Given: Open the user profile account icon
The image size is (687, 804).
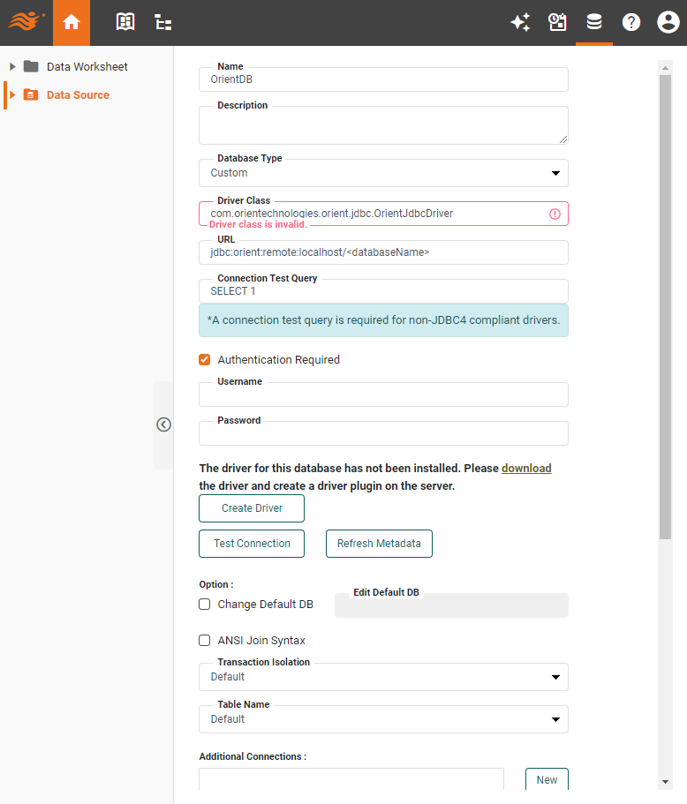Looking at the screenshot, I should pyautogui.click(x=668, y=22).
